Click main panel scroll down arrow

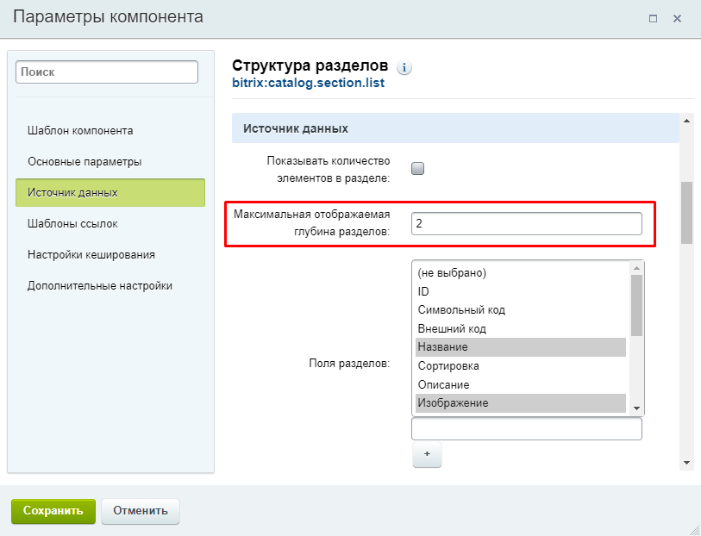(686, 463)
